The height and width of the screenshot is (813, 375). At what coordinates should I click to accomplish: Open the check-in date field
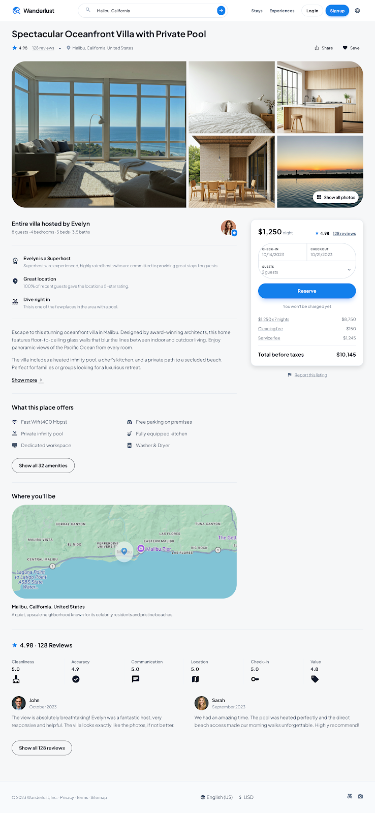(x=282, y=253)
